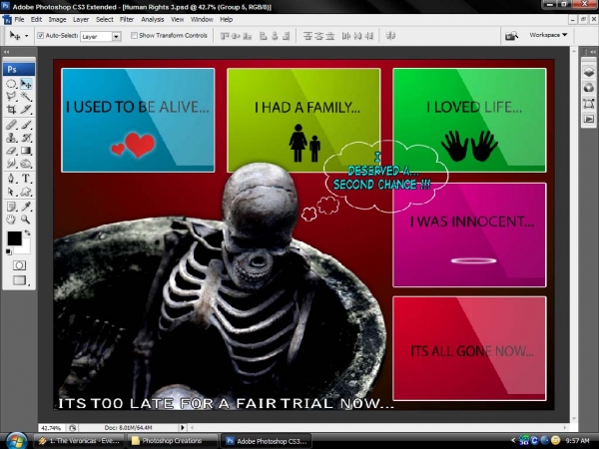Select the Slice tool
Image resolution: width=599 pixels, height=449 pixels.
[x=26, y=109]
